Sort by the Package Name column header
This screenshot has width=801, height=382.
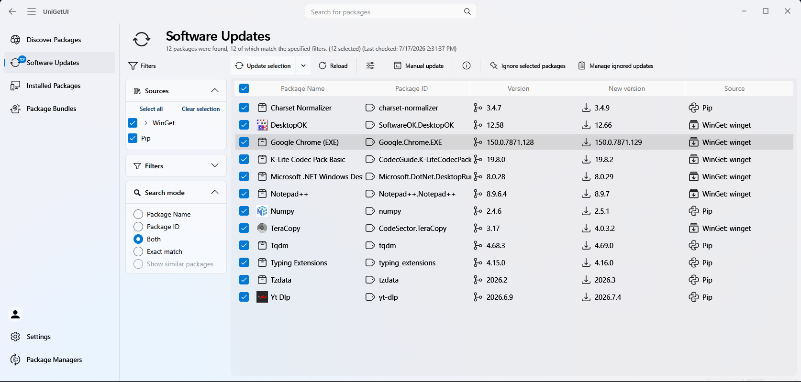[x=302, y=88]
